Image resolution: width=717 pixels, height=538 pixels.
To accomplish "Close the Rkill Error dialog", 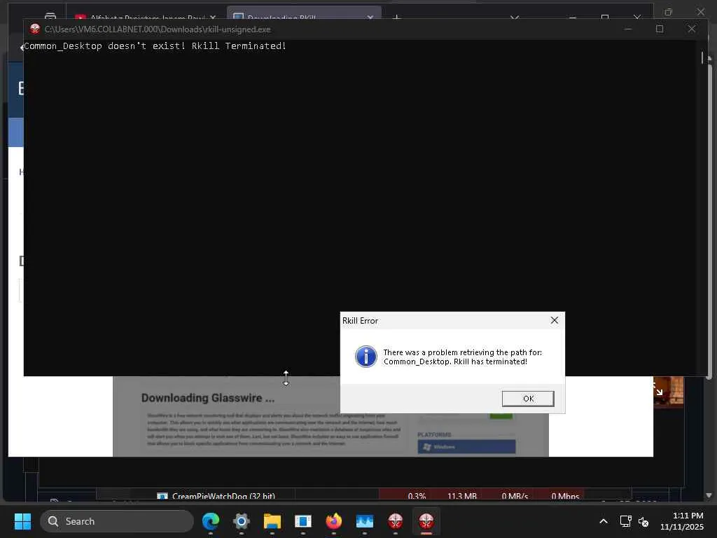I will pyautogui.click(x=555, y=320).
